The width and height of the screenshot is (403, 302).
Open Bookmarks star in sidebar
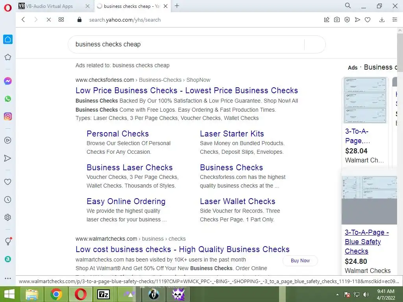pyautogui.click(x=8, y=57)
